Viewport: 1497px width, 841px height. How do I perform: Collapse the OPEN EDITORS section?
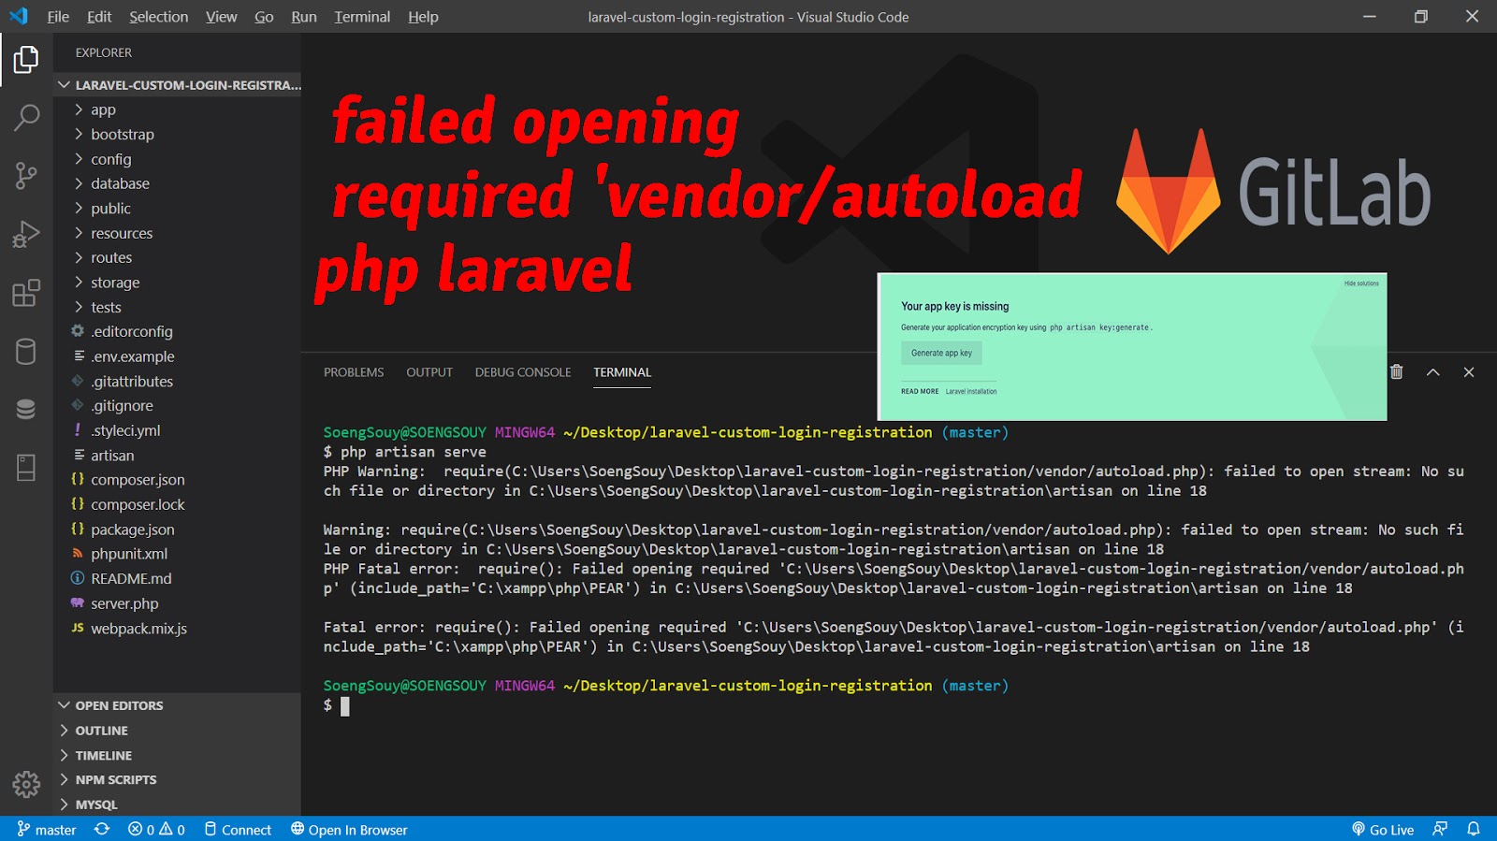point(178,705)
